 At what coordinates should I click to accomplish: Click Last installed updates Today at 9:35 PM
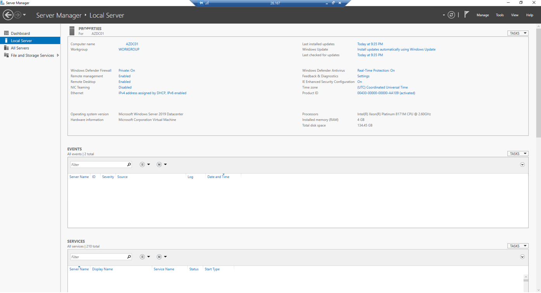tap(370, 44)
